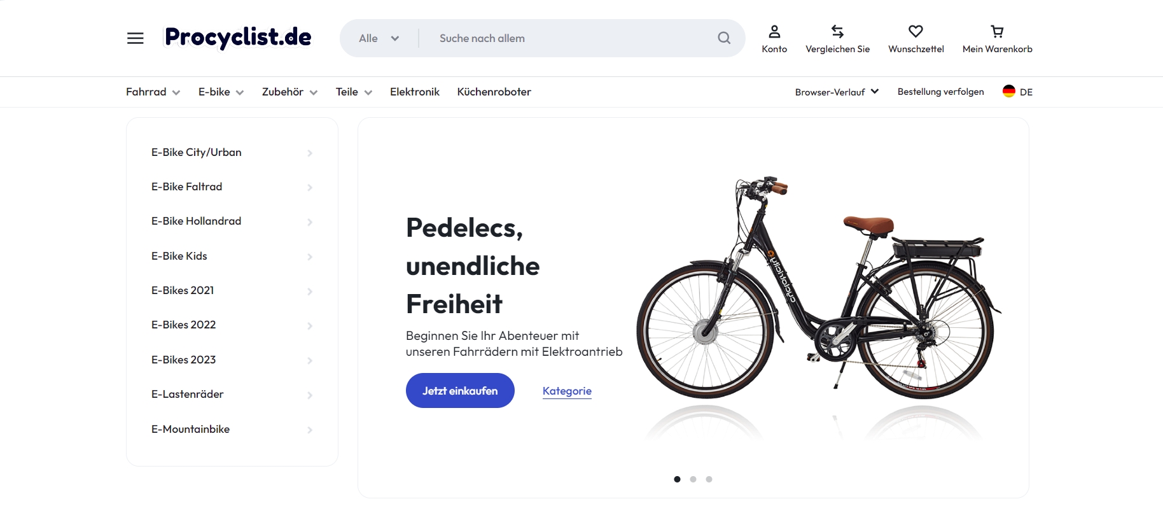Click the Jetzt einkaufen button
This screenshot has height=513, width=1163.
(x=460, y=391)
